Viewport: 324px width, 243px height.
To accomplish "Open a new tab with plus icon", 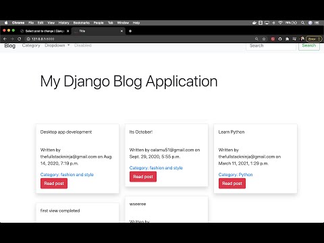I will (130, 31).
